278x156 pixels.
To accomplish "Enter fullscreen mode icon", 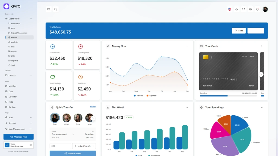I will click(x=244, y=9).
